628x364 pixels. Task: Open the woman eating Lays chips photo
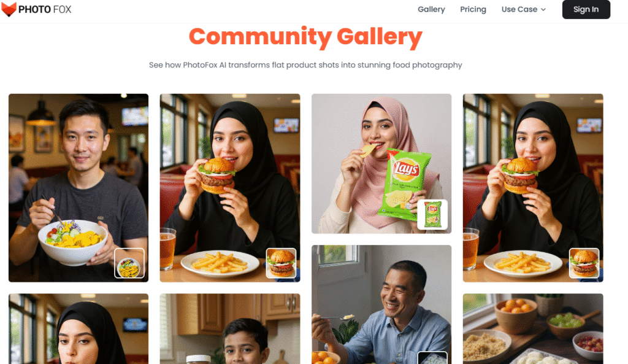coord(381,163)
